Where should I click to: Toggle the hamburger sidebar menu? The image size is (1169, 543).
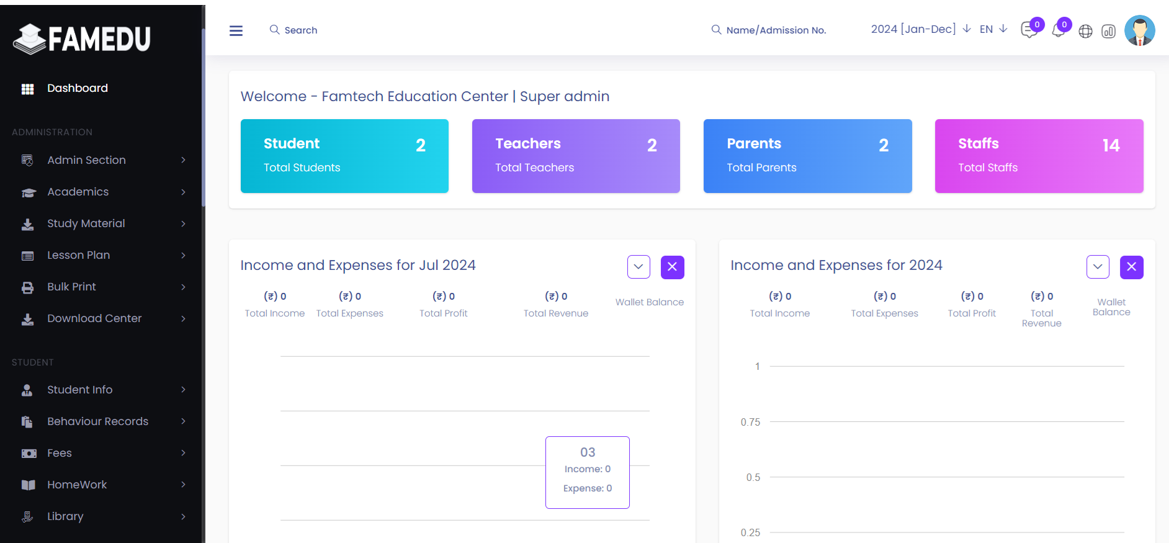pos(236,30)
